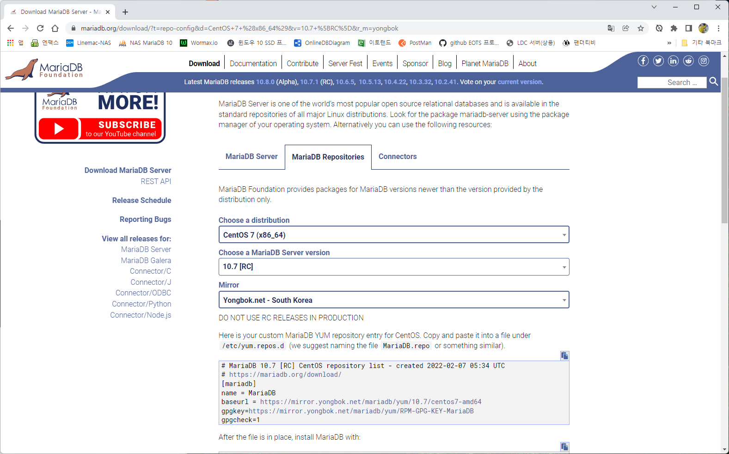Open the Blog menu item
The width and height of the screenshot is (729, 454).
445,64
